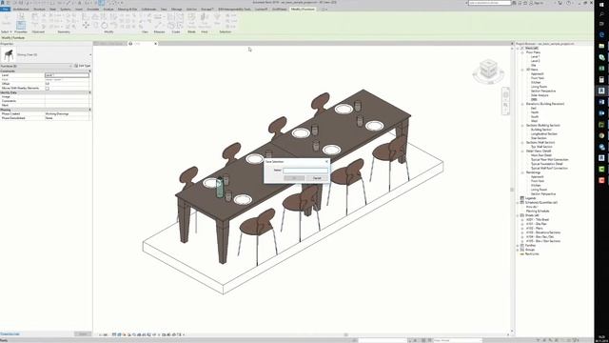
Task: Click the ViewCube in the 3D view
Action: click(x=488, y=71)
